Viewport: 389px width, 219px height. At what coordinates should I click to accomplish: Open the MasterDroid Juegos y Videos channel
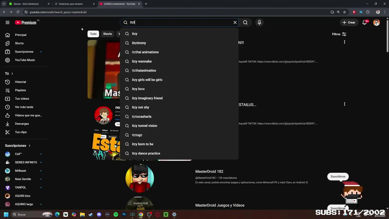(x=220, y=205)
